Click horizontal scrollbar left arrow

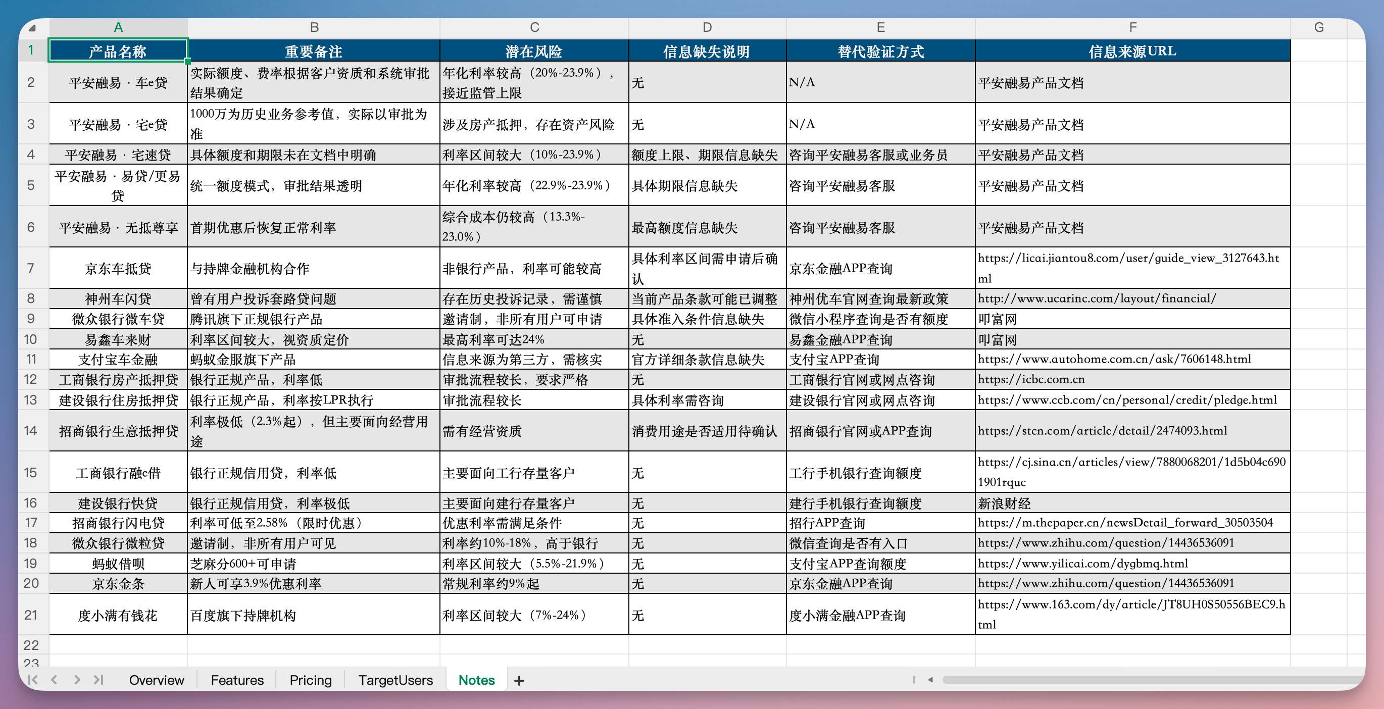[x=930, y=680]
